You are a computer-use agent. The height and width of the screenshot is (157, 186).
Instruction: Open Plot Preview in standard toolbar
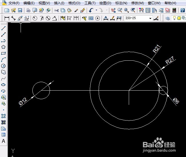click(35, 10)
